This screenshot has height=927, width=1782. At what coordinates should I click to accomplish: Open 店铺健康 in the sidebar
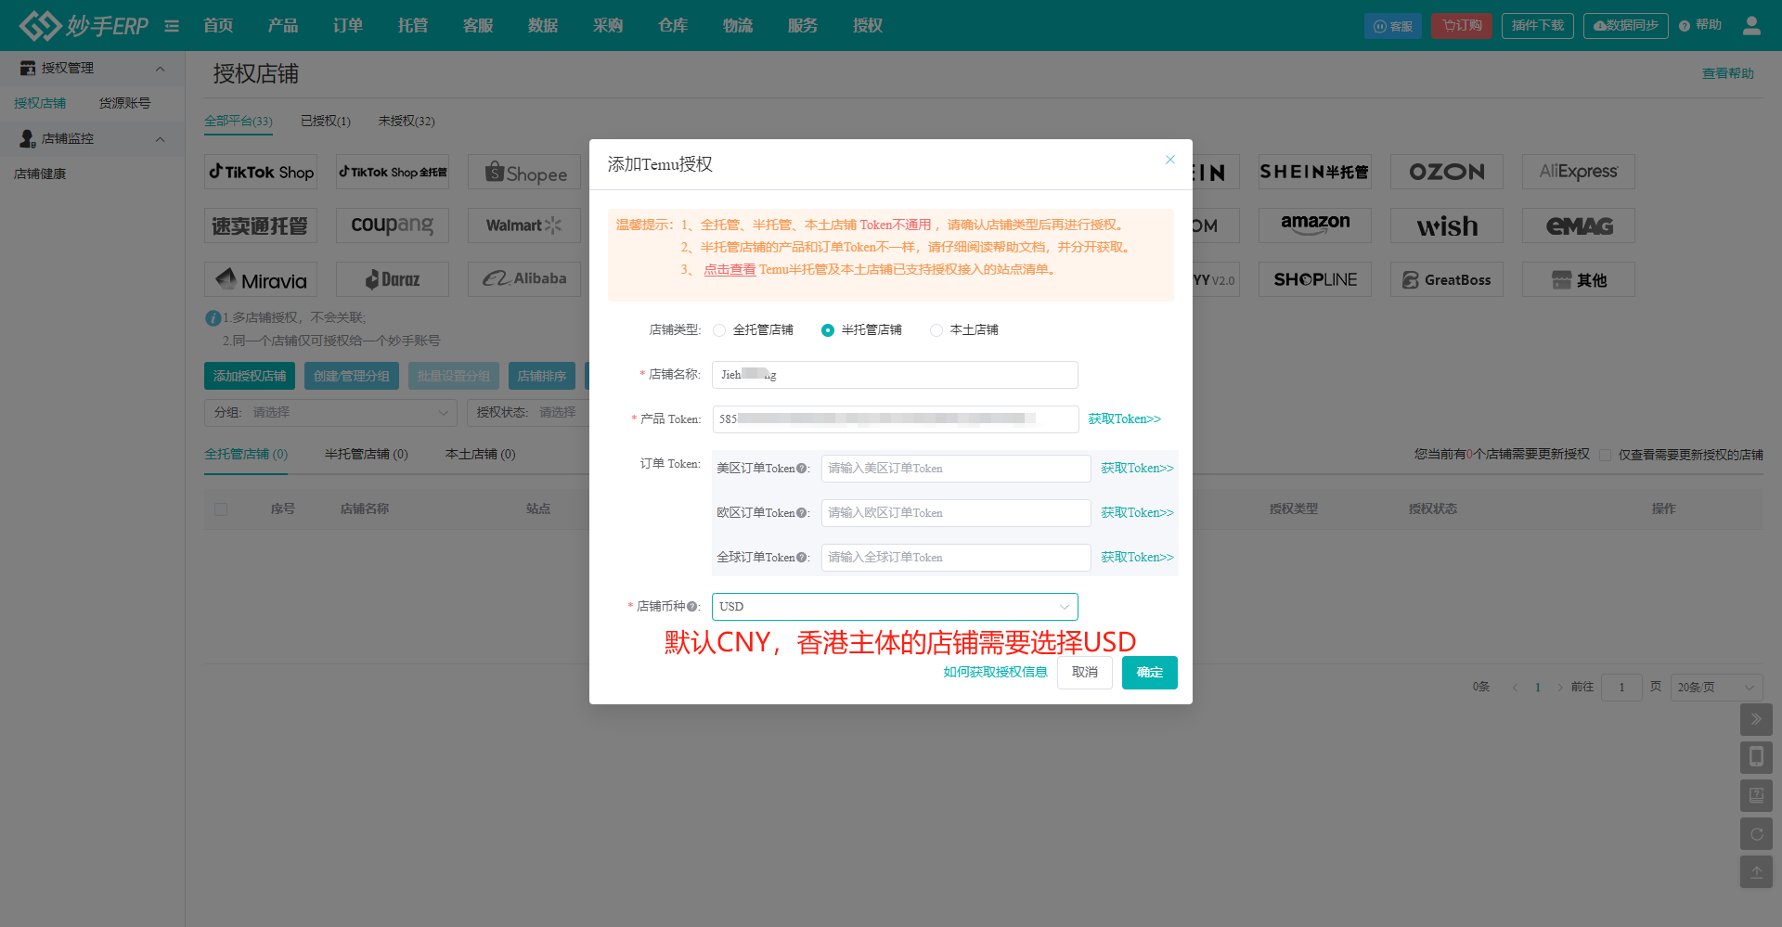coord(40,174)
